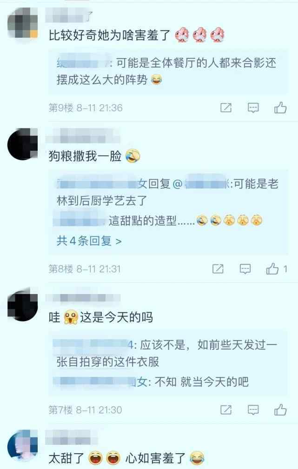
Task: Open avatar of 狗粮撒我一脸 commenter
Action: (23, 144)
